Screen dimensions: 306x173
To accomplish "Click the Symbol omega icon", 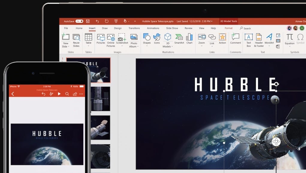I will pyautogui.click(x=300, y=37).
